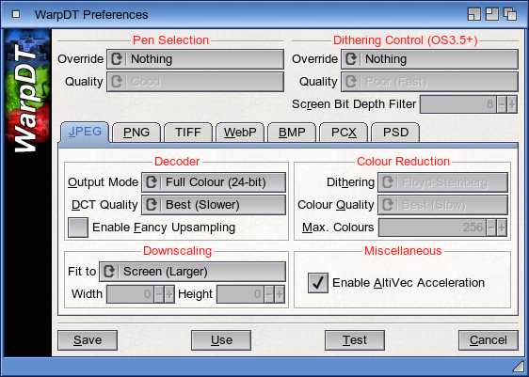Click the window resize gadget in corner

519,367
